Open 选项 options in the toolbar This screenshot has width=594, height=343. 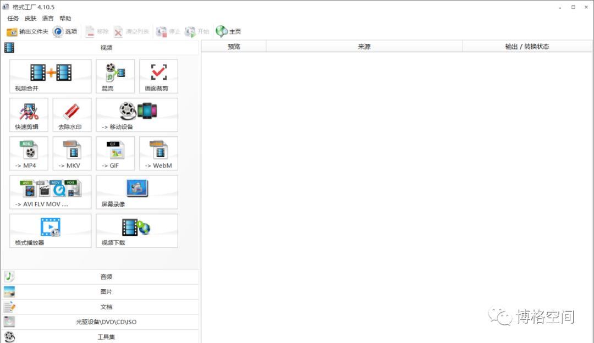(x=65, y=31)
